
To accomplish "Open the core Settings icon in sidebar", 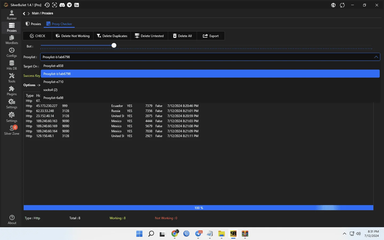I will 12,117.
